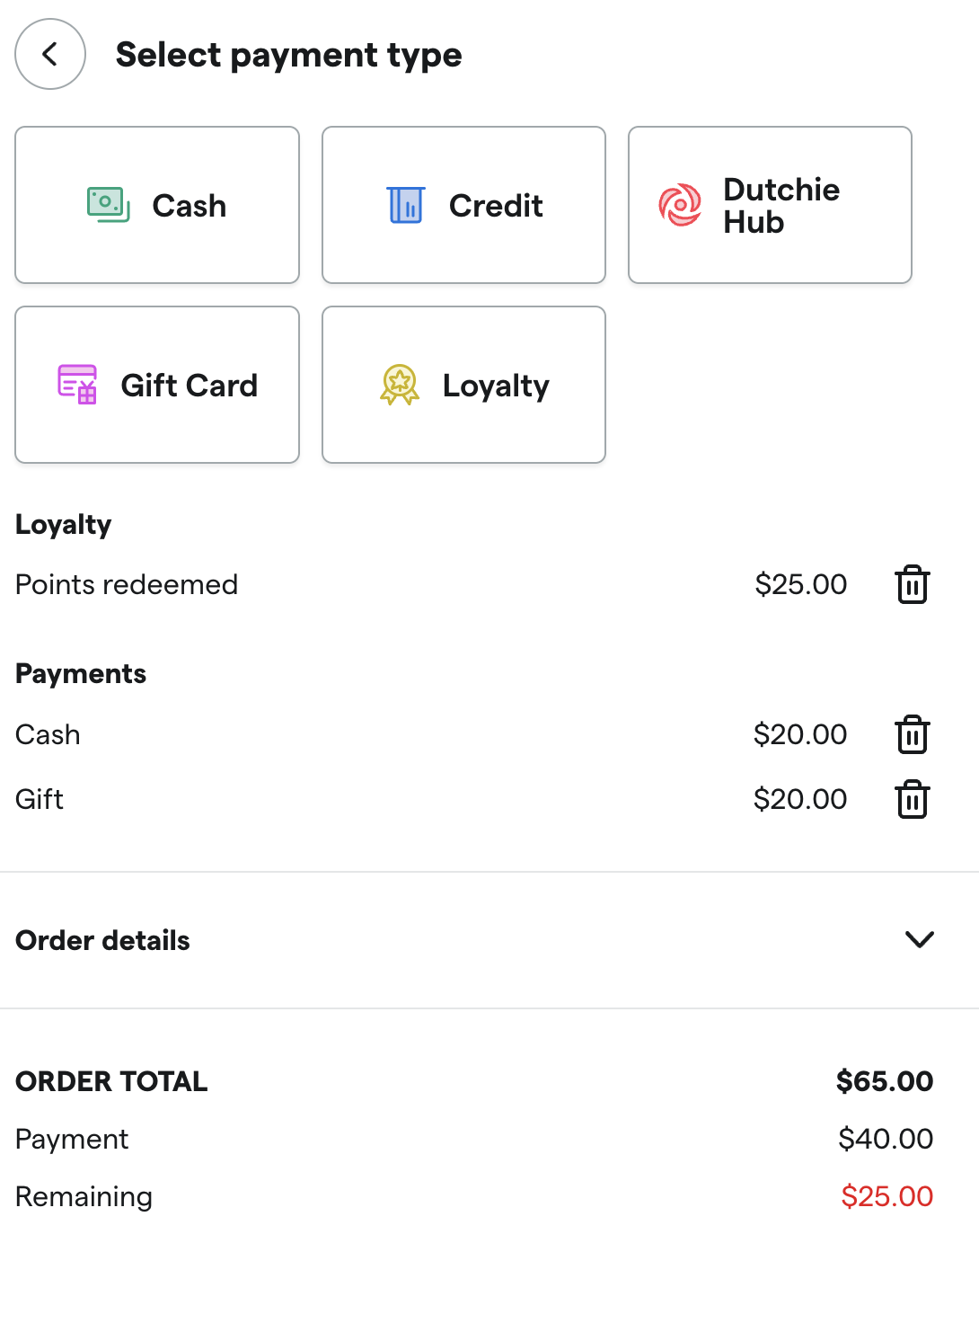Select the Dutchie Hub payment option

770,205
